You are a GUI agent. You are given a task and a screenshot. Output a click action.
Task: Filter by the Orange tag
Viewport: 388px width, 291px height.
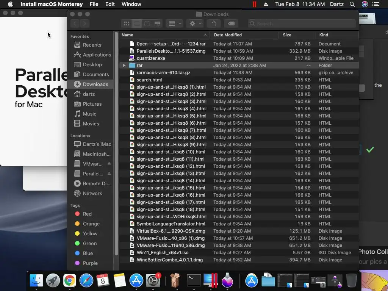click(x=90, y=224)
